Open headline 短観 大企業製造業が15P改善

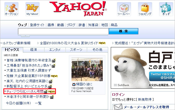[x=28, y=76]
